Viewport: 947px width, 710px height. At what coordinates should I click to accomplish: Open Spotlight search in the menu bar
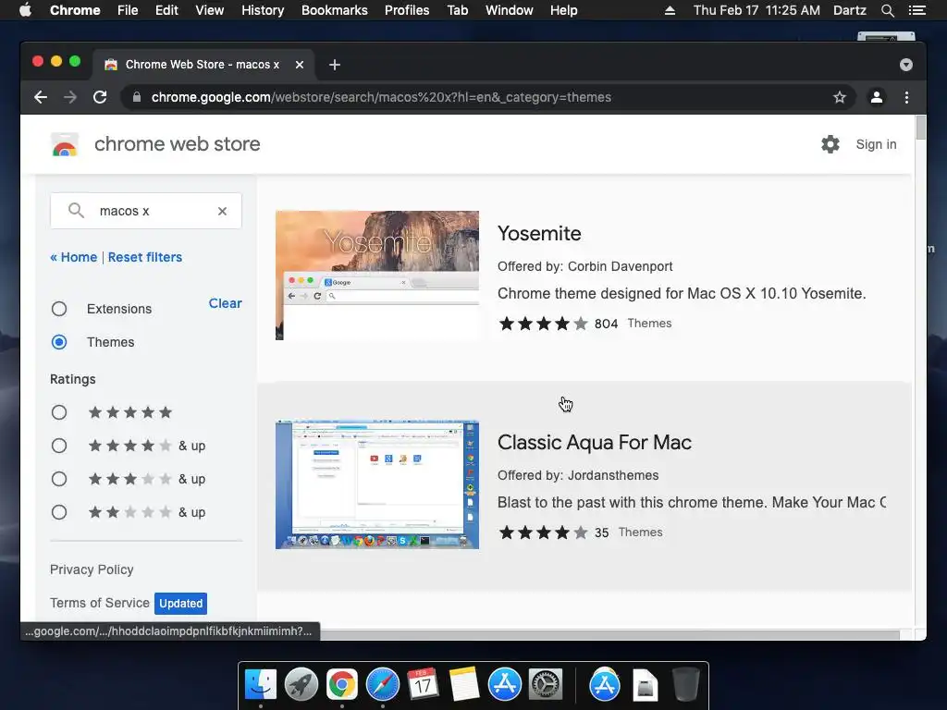(x=887, y=10)
